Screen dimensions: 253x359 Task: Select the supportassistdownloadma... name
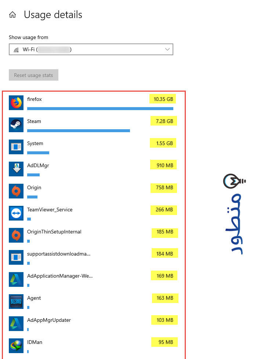[59, 254]
